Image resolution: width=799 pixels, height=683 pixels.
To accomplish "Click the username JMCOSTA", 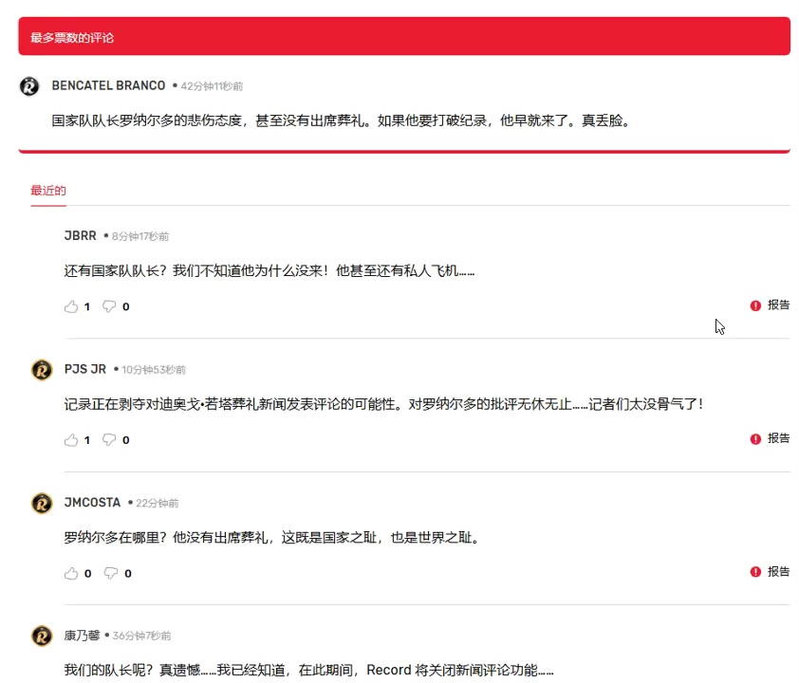I will click(92, 503).
